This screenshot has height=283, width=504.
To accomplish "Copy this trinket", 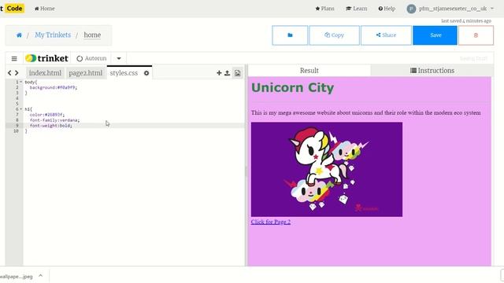I will pos(334,35).
